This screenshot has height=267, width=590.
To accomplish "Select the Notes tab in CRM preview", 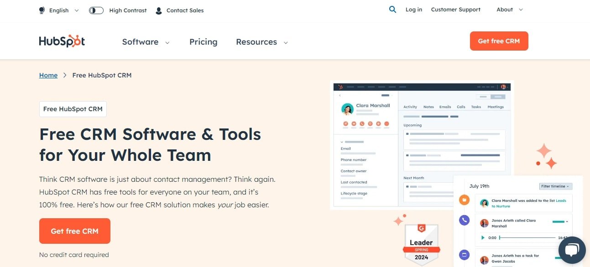I will pos(428,107).
